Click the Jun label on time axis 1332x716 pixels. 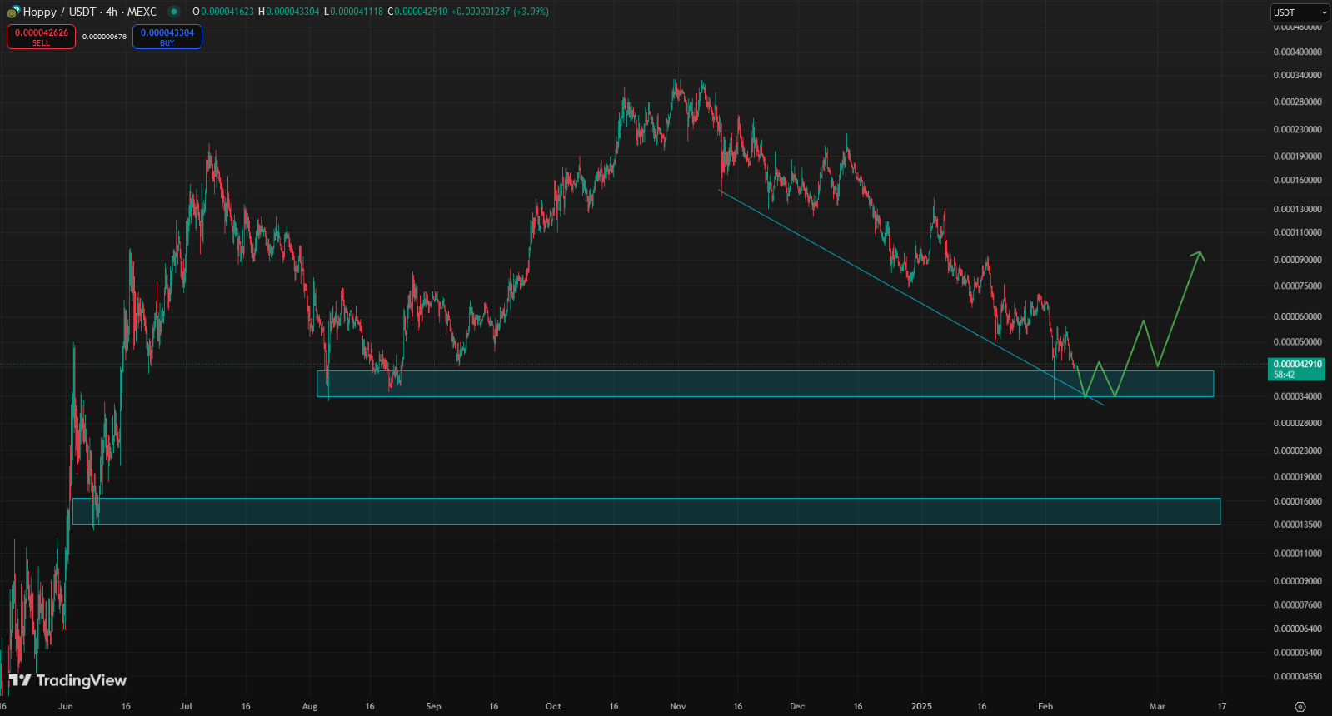pyautogui.click(x=66, y=706)
